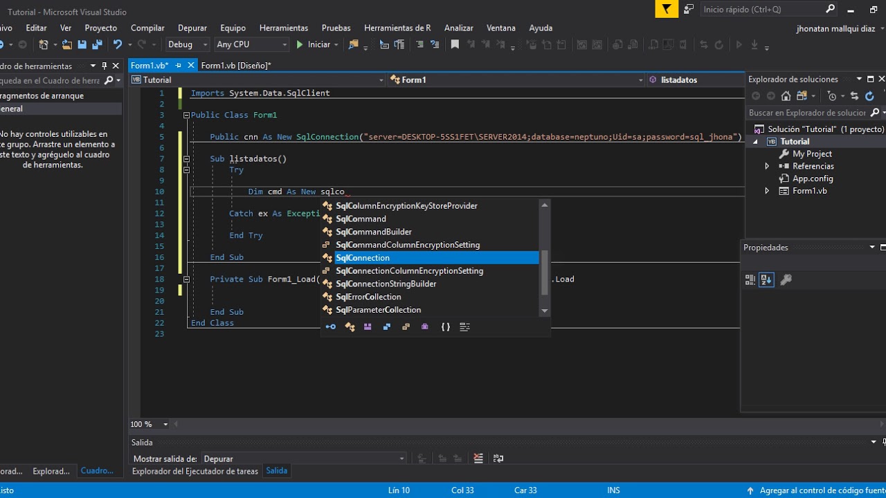886x498 pixels.
Task: Switch views icon in Solution Explorer toolbar
Action: tap(802, 96)
